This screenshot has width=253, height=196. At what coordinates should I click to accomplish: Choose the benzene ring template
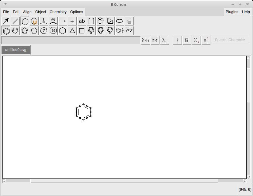click(x=6, y=31)
